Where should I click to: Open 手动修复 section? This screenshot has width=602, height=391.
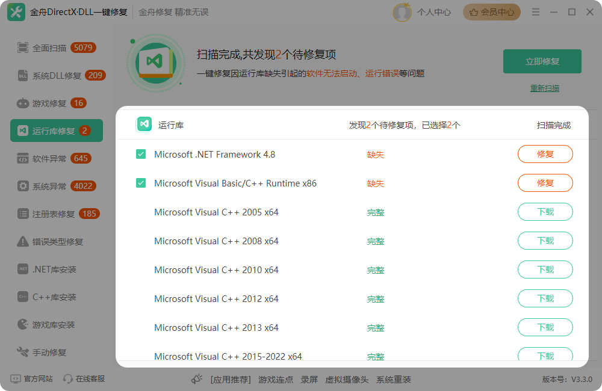click(x=57, y=352)
